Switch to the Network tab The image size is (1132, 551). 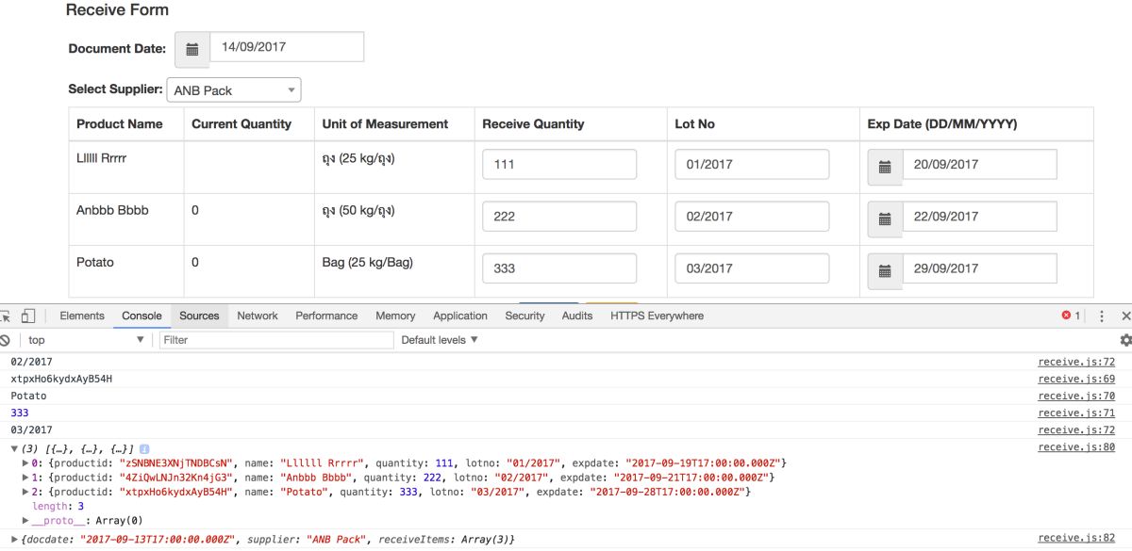coord(258,316)
